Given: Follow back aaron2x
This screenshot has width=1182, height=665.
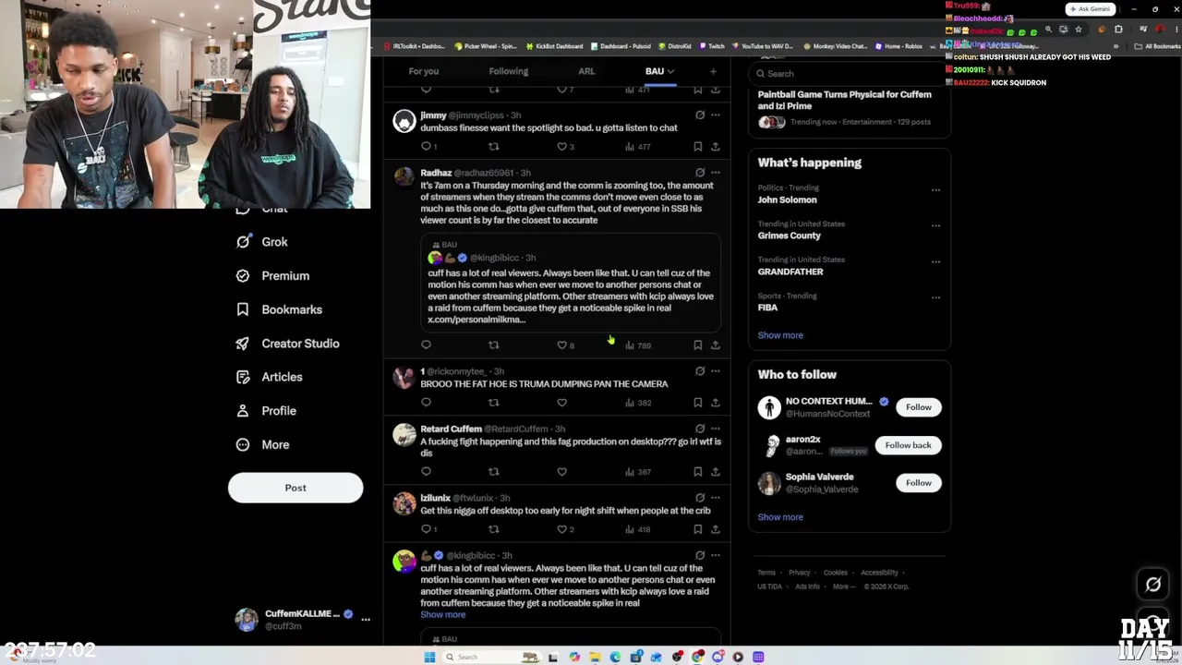Looking at the screenshot, I should (x=909, y=445).
